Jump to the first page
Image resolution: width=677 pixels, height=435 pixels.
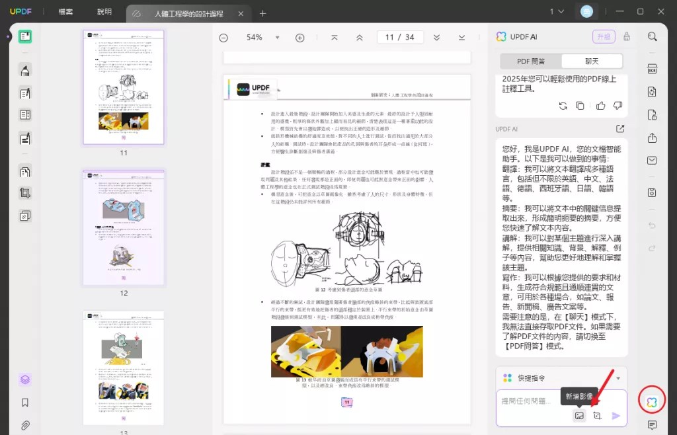pos(334,38)
